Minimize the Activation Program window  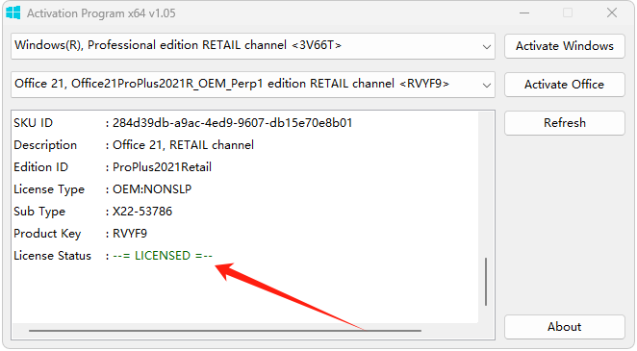[x=524, y=13]
